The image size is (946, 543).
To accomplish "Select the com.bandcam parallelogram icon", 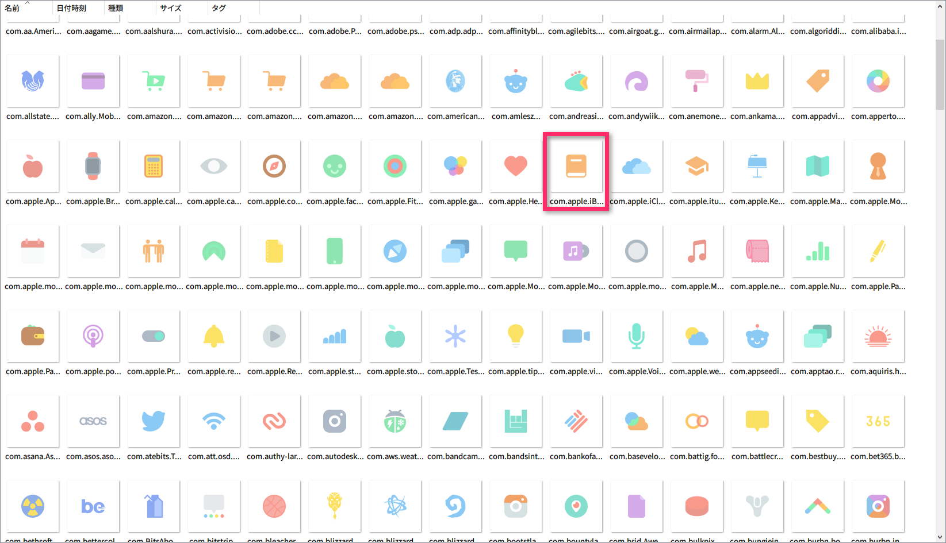I will tap(455, 421).
